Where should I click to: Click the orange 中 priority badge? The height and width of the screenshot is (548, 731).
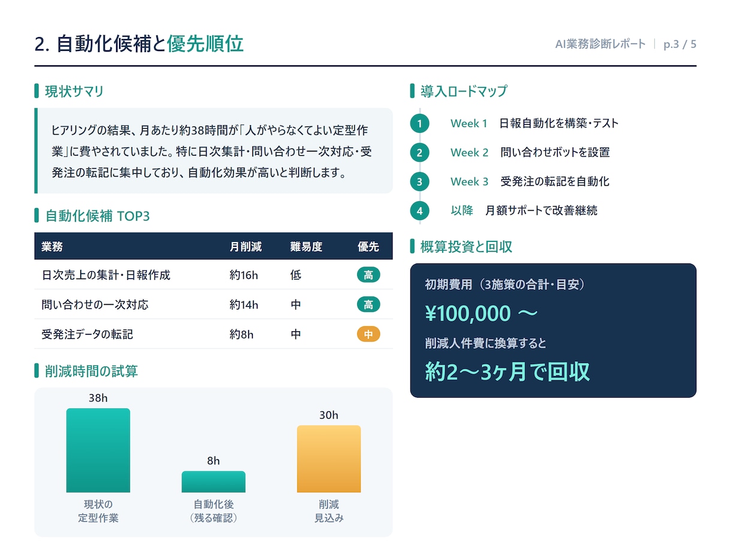[368, 334]
